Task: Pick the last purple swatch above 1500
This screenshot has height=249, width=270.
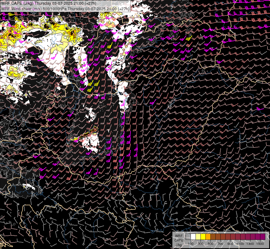Action: point(263,237)
